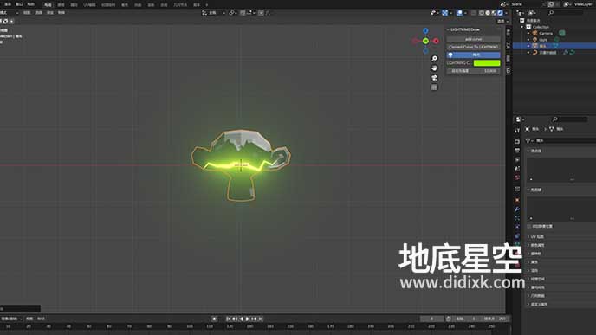Screen dimensions: 596x335
Task: Click Convert Curve To LIGHTNING button
Action: coord(473,47)
